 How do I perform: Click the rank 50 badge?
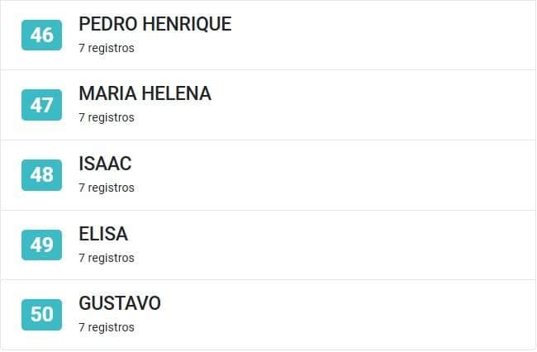[x=42, y=315]
